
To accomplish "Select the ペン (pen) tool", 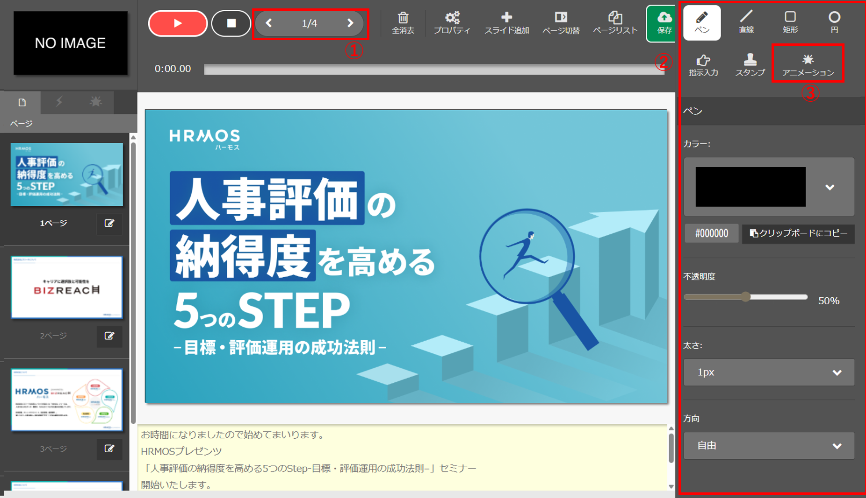I will 701,22.
